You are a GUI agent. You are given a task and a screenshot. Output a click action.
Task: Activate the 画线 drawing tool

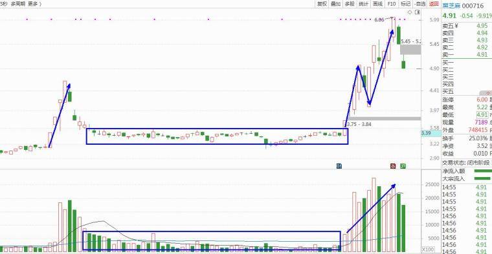point(377,4)
